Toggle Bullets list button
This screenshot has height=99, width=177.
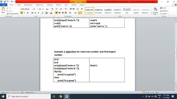pos(56,9)
